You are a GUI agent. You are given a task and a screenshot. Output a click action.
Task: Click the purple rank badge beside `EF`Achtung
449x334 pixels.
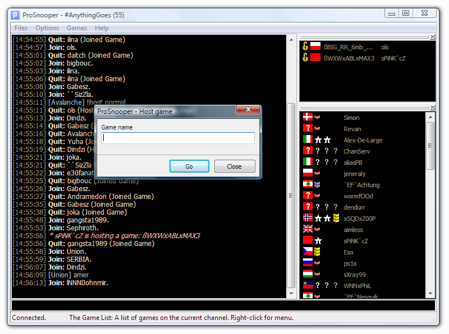318,185
